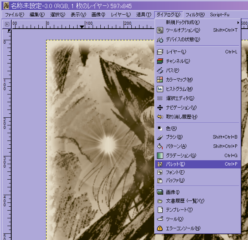Open the 表示(V) menu
This screenshot has width=248, height=240.
coord(78,15)
